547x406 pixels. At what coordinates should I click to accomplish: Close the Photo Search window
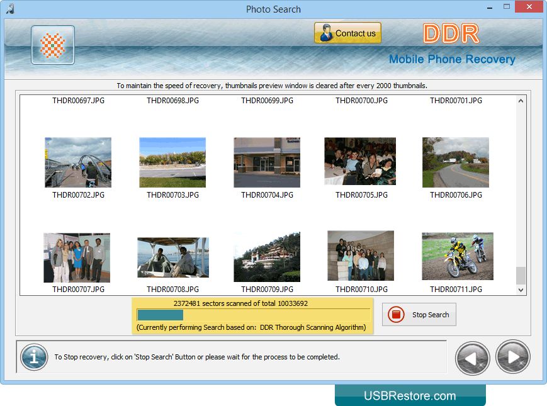529,7
